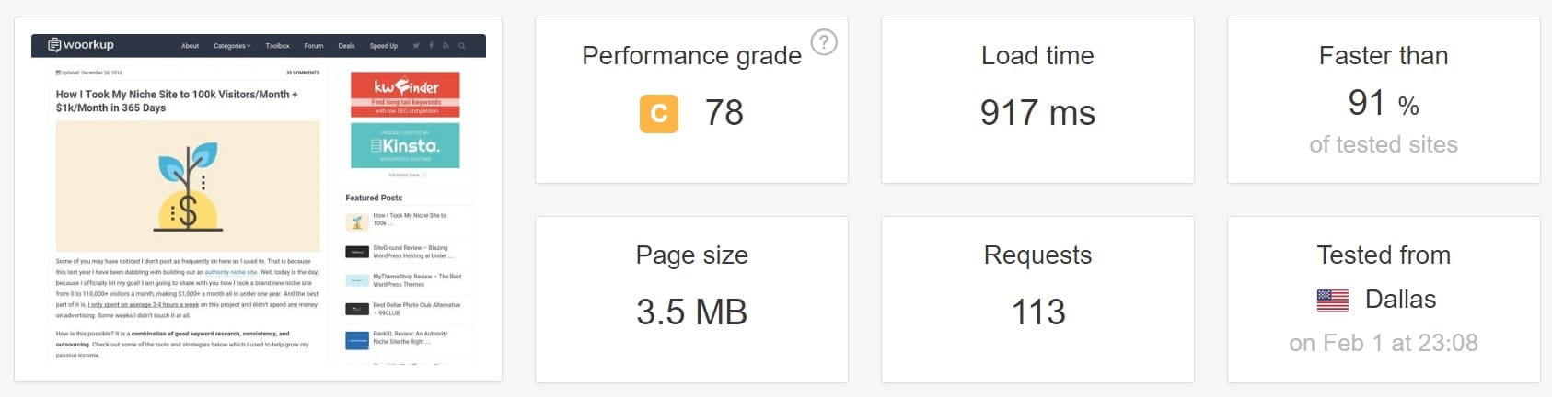
Task: Open the Deals nav link
Action: 346,46
